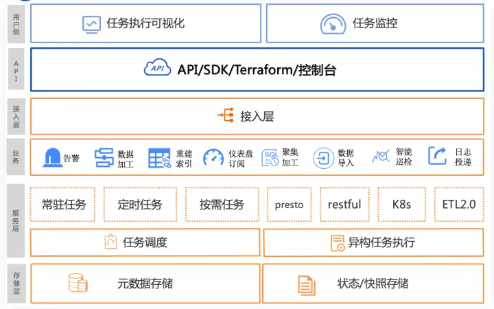Click the 任务监控 gauge icon
Viewport: 494px width, 309px height.
pyautogui.click(x=333, y=24)
